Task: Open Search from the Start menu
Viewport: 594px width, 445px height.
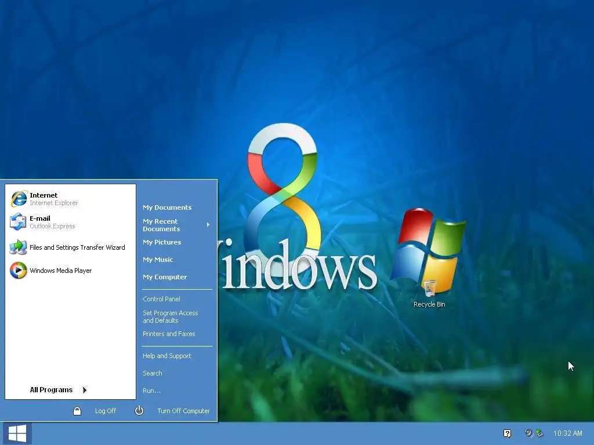Action: pos(153,373)
